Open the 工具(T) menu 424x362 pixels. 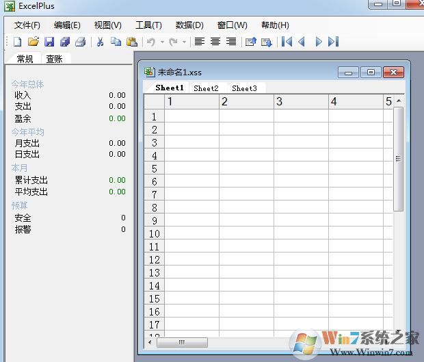(148, 25)
